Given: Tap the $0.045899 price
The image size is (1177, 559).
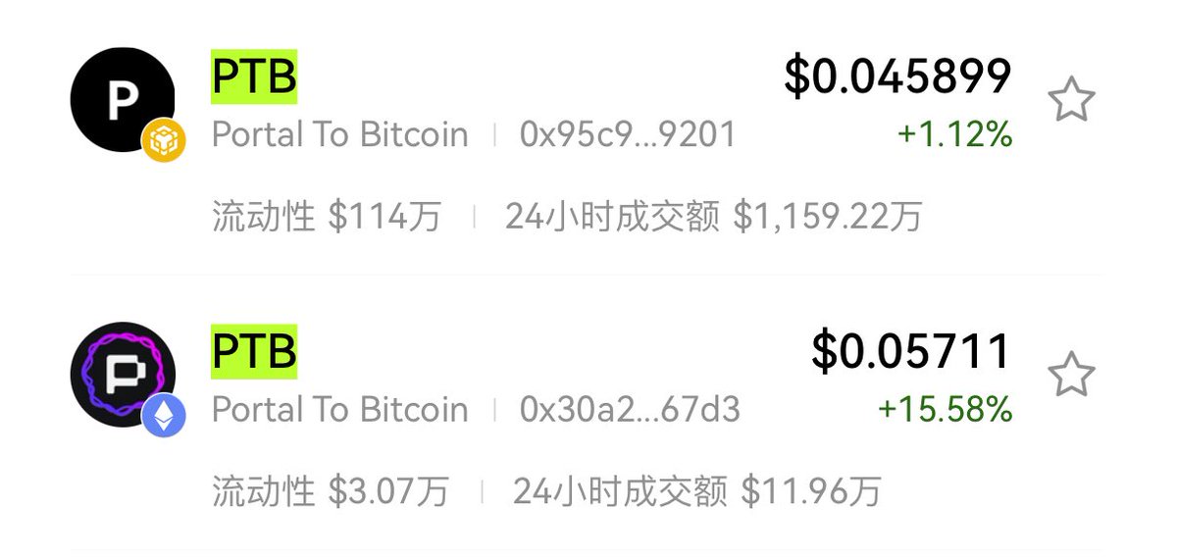Looking at the screenshot, I should point(897,76).
